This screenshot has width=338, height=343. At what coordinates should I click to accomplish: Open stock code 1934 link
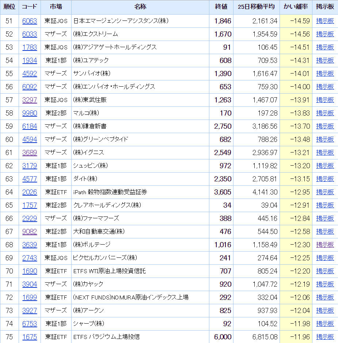click(x=30, y=60)
